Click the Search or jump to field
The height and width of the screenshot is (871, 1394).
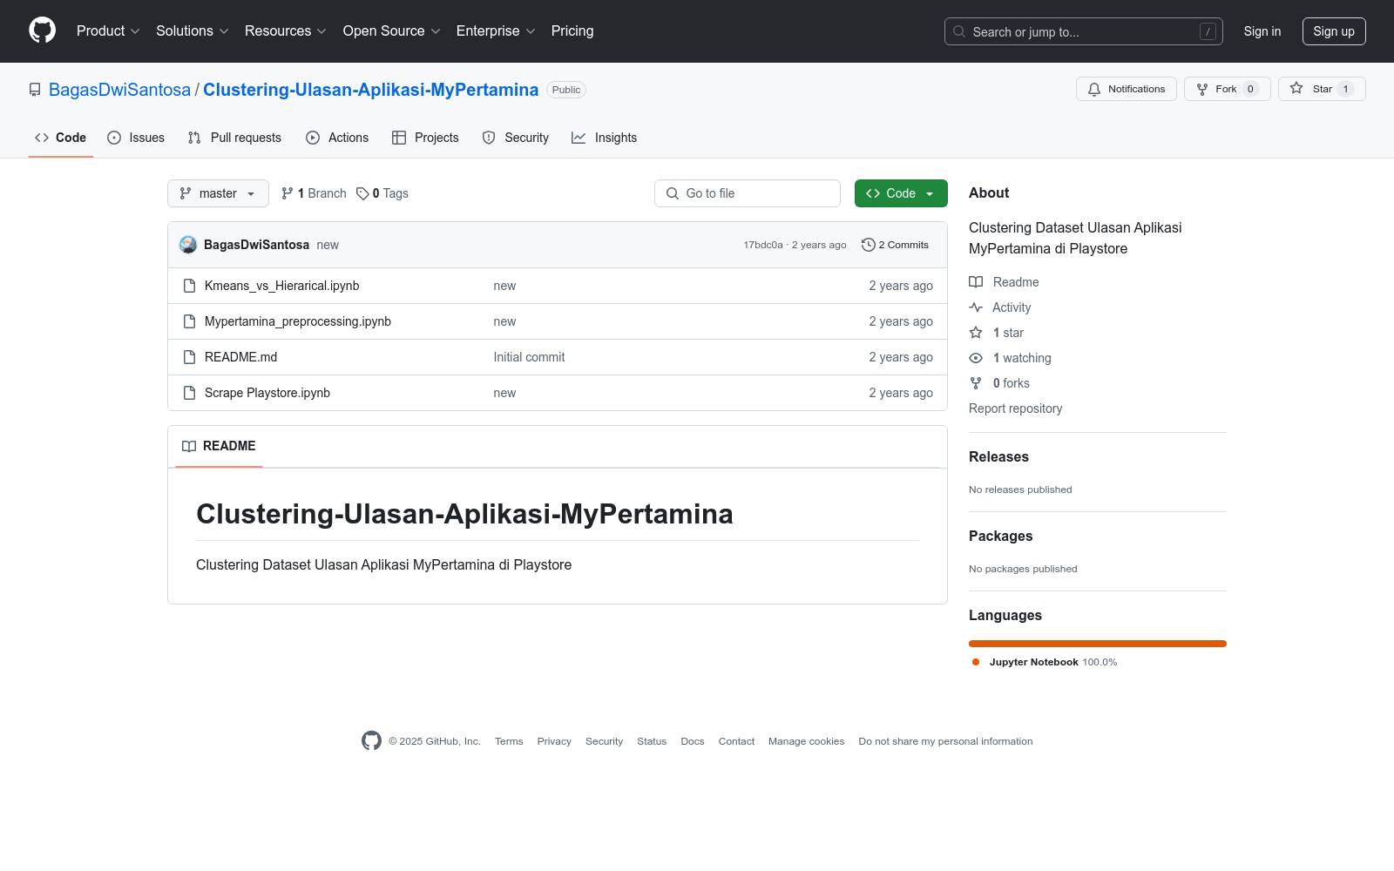tap(1084, 31)
